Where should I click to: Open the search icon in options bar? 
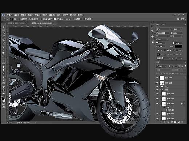pyautogui.click(x=178, y=19)
